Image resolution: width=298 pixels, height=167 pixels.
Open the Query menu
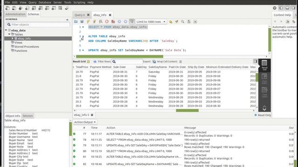pyautogui.click(x=32, y=2)
